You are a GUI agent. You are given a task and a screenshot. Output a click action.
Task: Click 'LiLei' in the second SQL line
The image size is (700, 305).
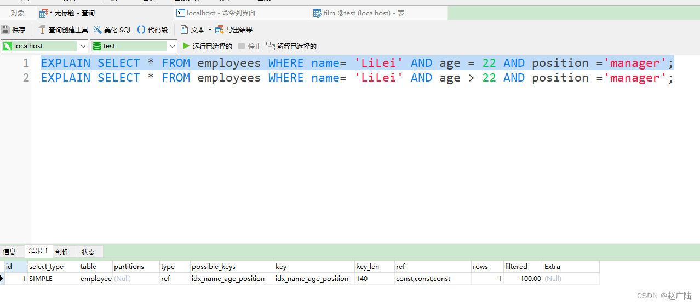pyautogui.click(x=378, y=78)
